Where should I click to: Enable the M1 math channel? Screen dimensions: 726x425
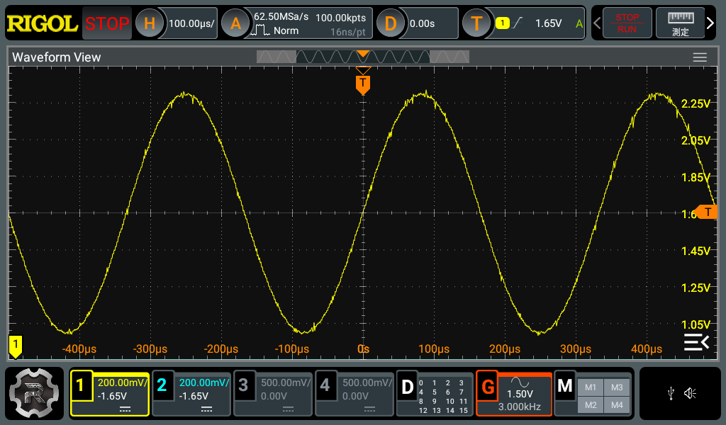(591, 387)
